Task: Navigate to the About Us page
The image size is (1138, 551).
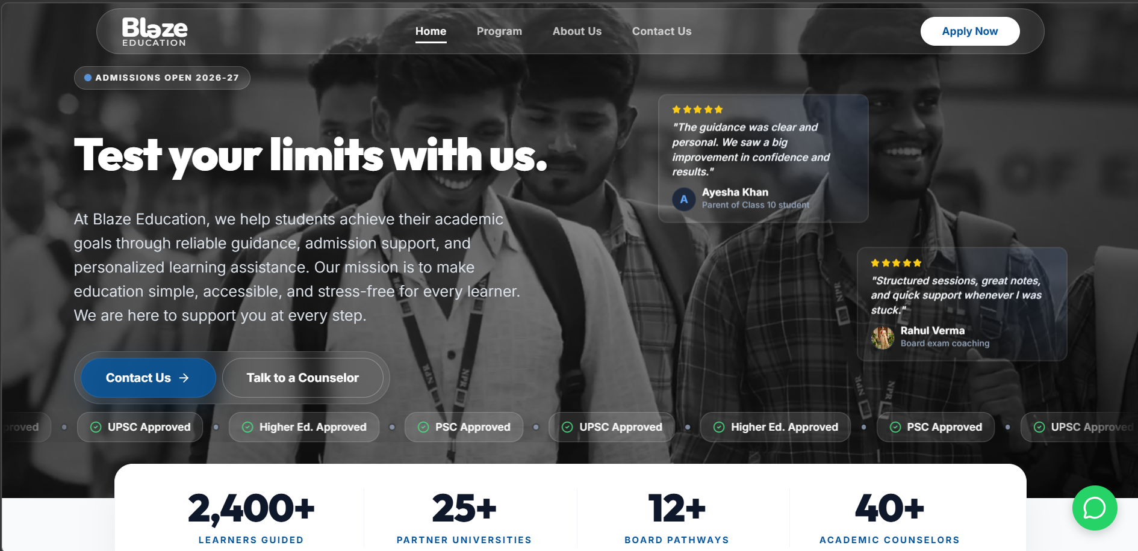Action: click(577, 31)
